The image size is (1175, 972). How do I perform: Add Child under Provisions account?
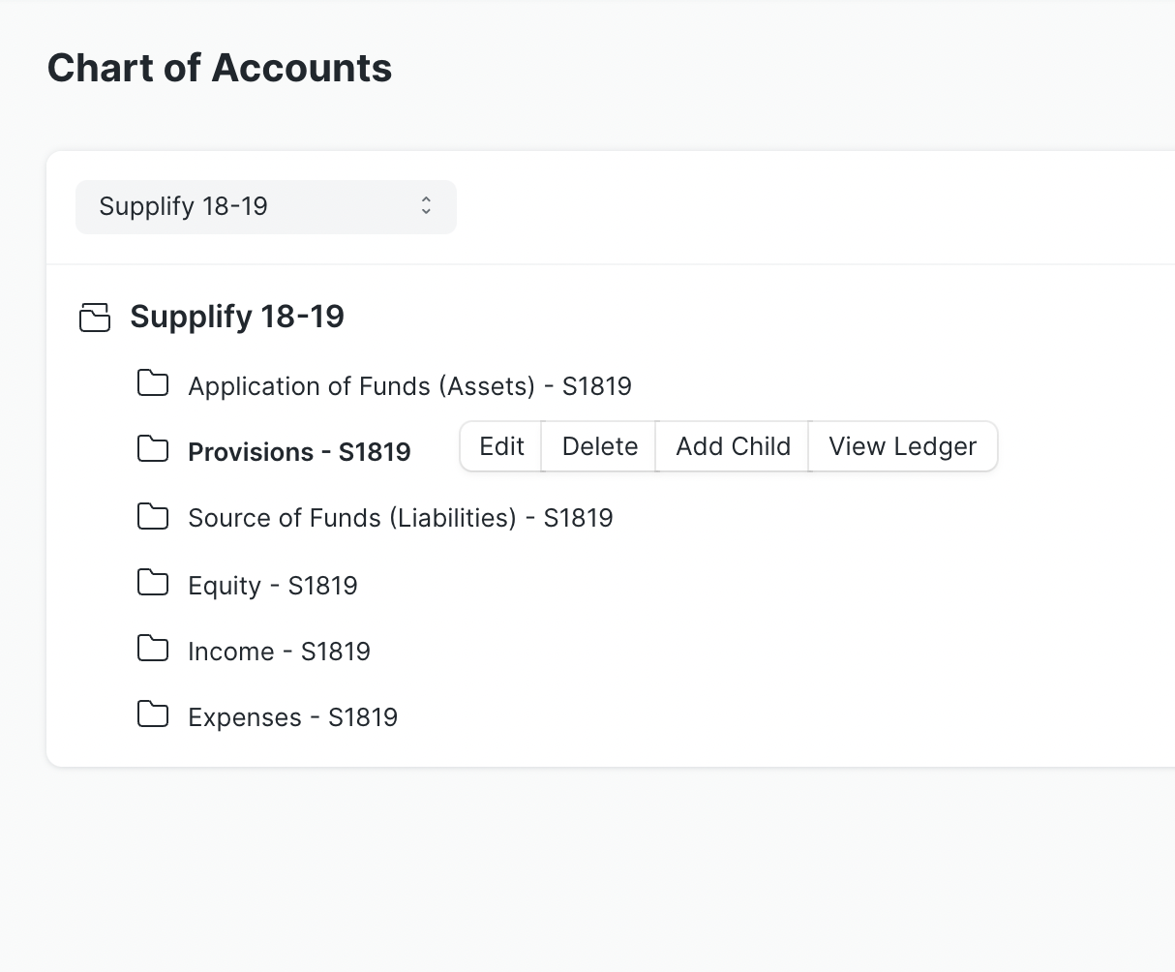pyautogui.click(x=734, y=446)
